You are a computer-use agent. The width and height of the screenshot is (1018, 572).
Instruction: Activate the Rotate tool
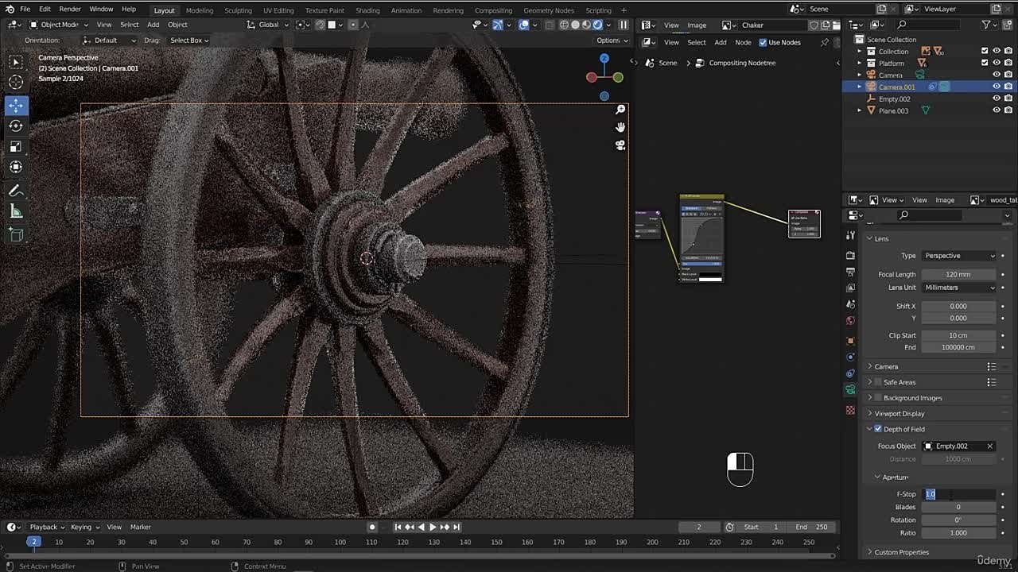(16, 126)
